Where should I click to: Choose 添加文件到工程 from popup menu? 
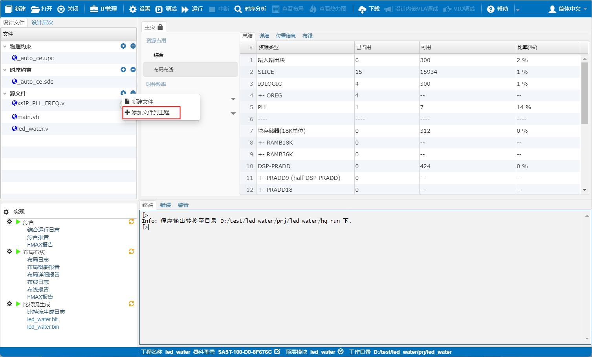click(x=151, y=112)
